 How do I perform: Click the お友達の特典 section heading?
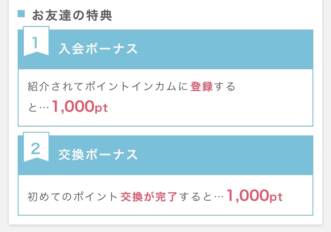[x=72, y=15]
